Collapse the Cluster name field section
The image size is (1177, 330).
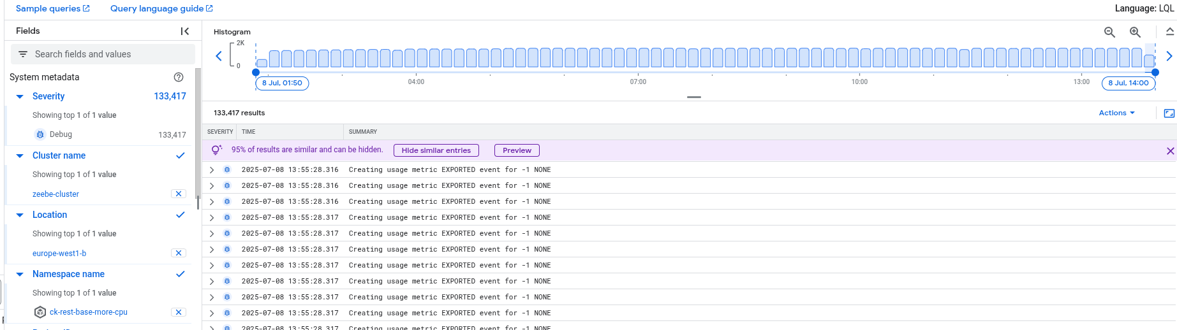[20, 155]
